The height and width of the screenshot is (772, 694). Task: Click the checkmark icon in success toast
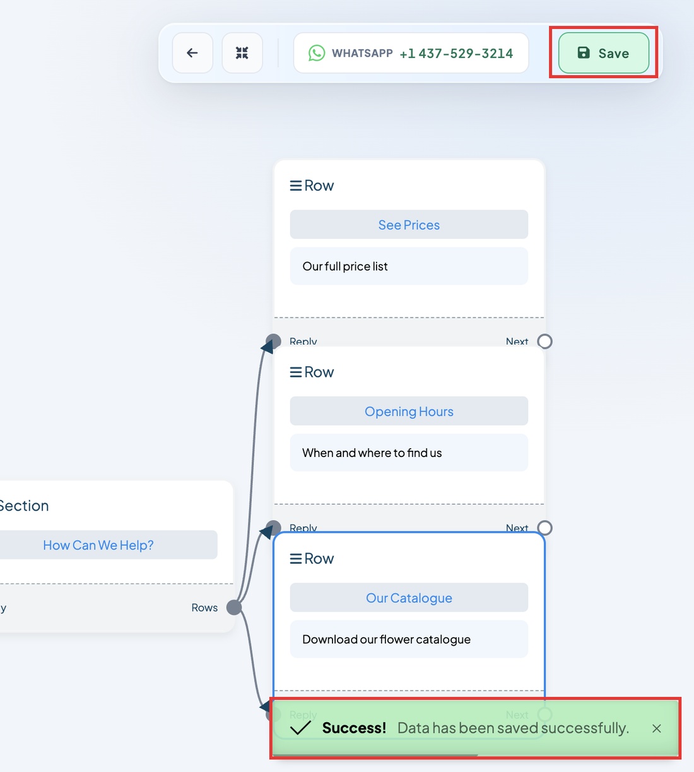click(x=300, y=728)
